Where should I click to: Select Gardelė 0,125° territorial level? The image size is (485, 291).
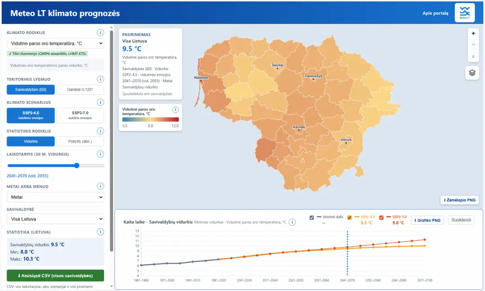click(x=80, y=90)
